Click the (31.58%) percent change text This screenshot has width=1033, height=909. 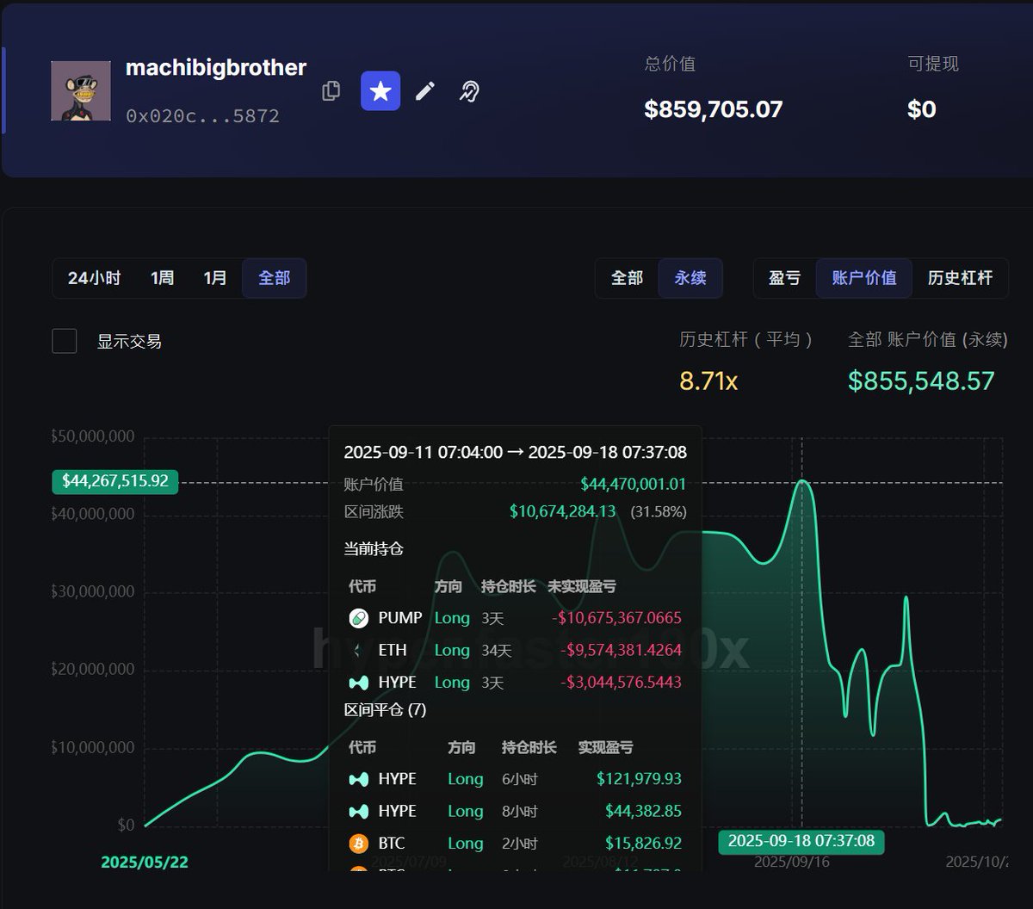659,512
